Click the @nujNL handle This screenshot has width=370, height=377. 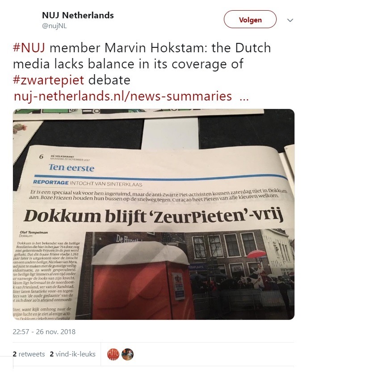click(x=54, y=26)
